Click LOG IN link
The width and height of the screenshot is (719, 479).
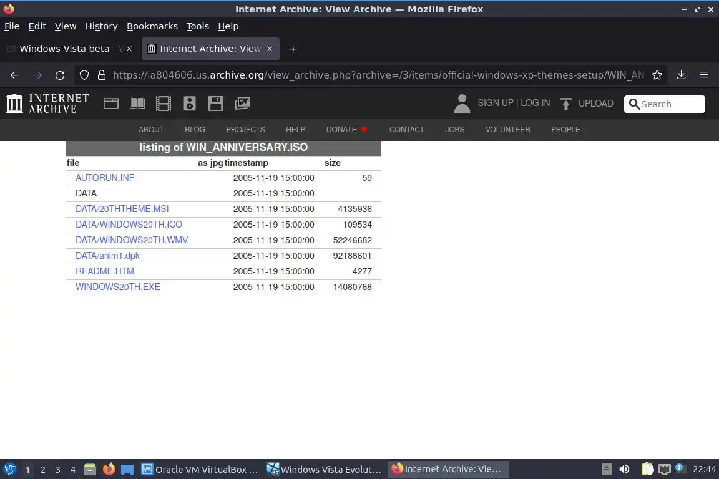[x=535, y=103]
